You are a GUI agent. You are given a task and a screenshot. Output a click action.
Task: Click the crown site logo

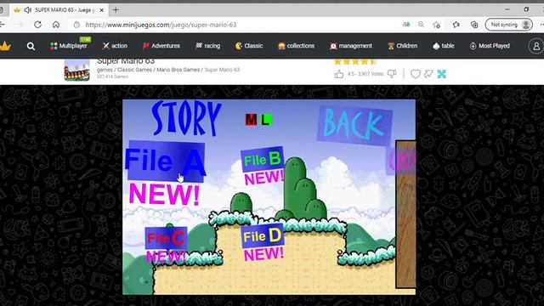[x=5, y=46]
